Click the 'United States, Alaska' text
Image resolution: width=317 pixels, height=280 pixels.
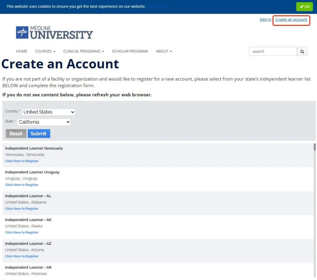(24, 226)
